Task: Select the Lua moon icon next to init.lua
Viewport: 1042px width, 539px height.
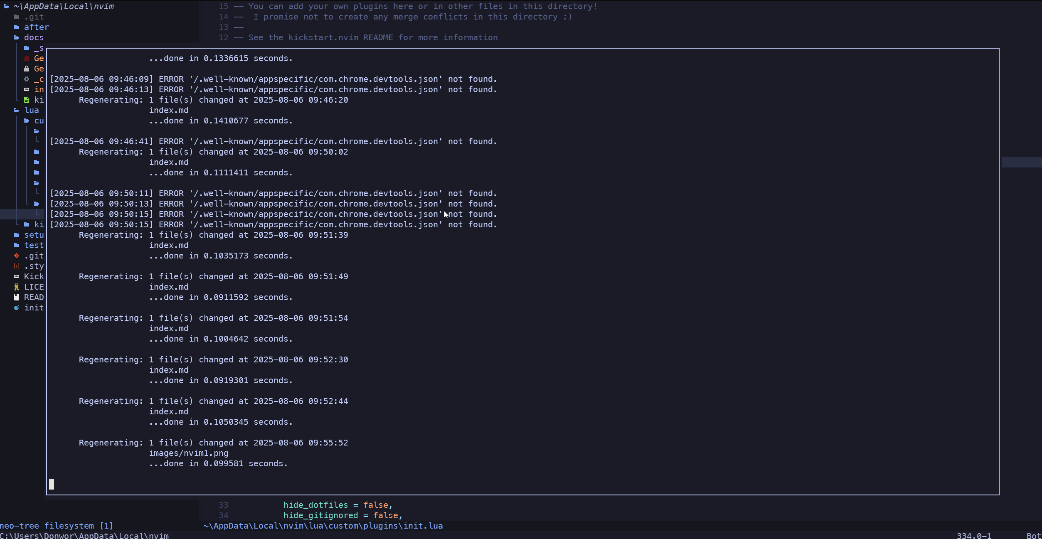Action: tap(16, 308)
